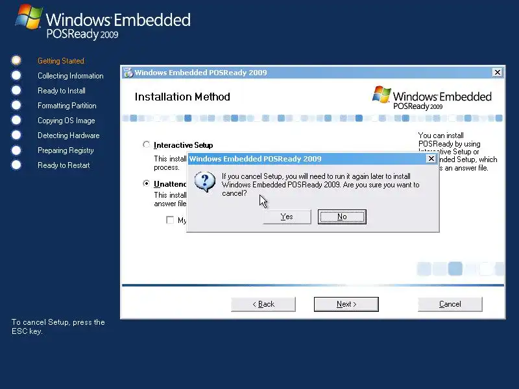This screenshot has width=519, height=389.
Task: Click the Windows flag logo inside wizard header
Action: [x=381, y=95]
